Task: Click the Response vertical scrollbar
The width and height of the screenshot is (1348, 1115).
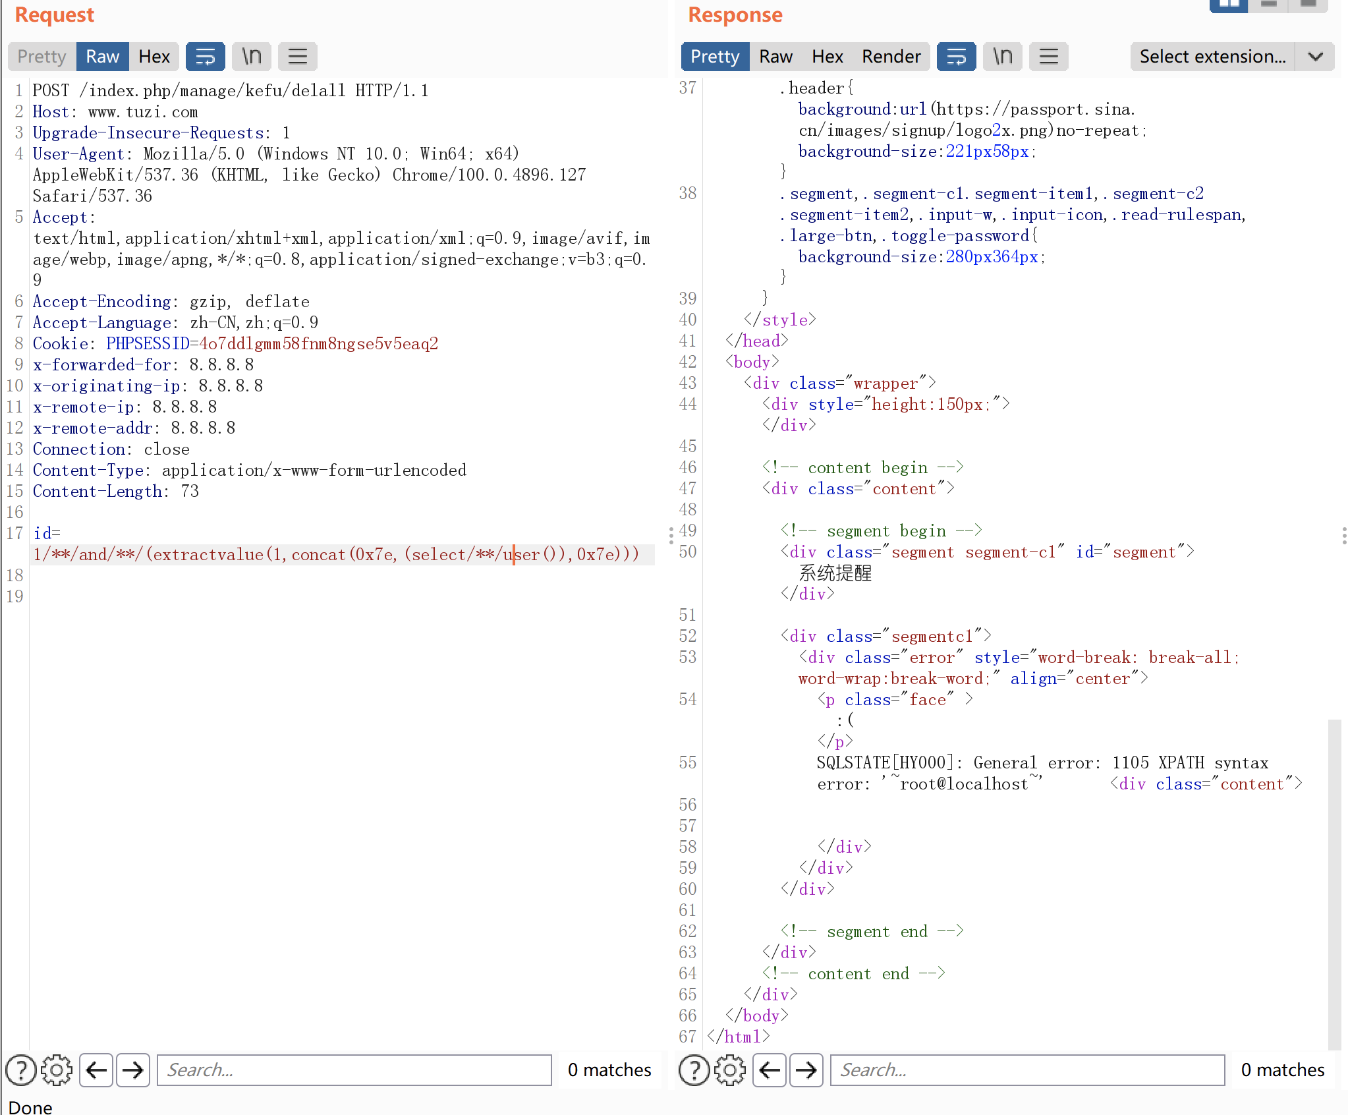Action: pos(1334,883)
